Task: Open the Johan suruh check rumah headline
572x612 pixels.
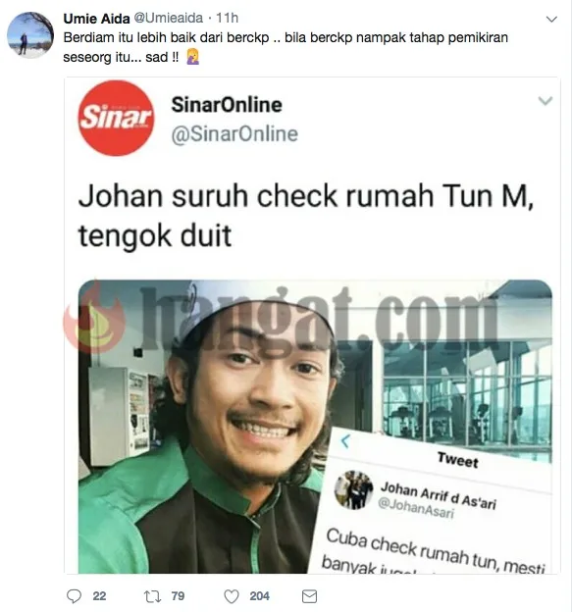Action: (306, 216)
